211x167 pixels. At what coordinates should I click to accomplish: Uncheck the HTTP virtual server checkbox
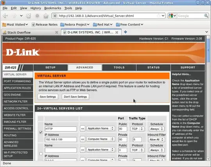(41, 132)
